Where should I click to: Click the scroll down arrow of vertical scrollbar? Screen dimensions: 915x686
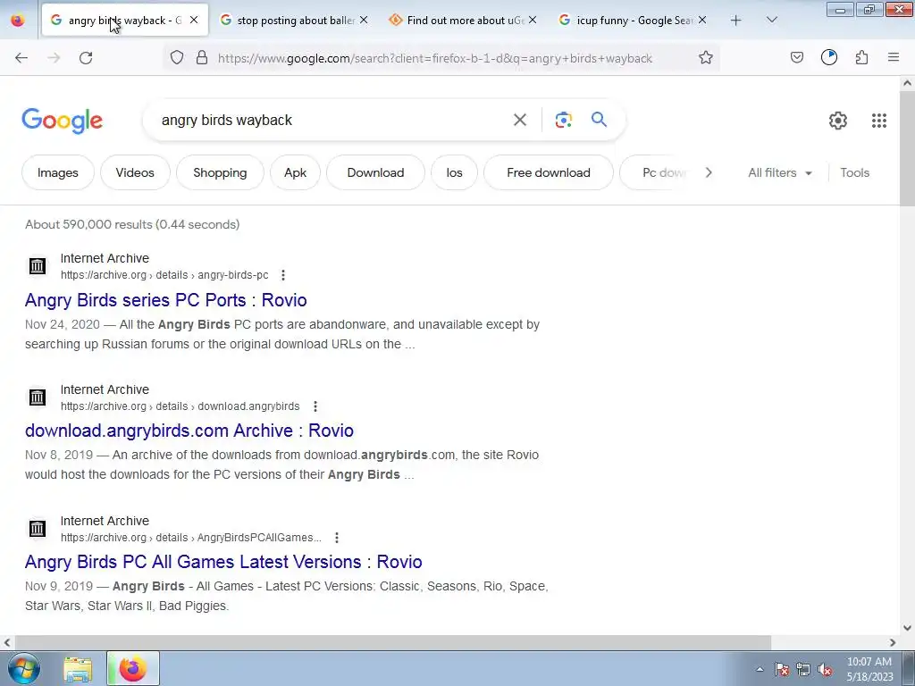(907, 628)
